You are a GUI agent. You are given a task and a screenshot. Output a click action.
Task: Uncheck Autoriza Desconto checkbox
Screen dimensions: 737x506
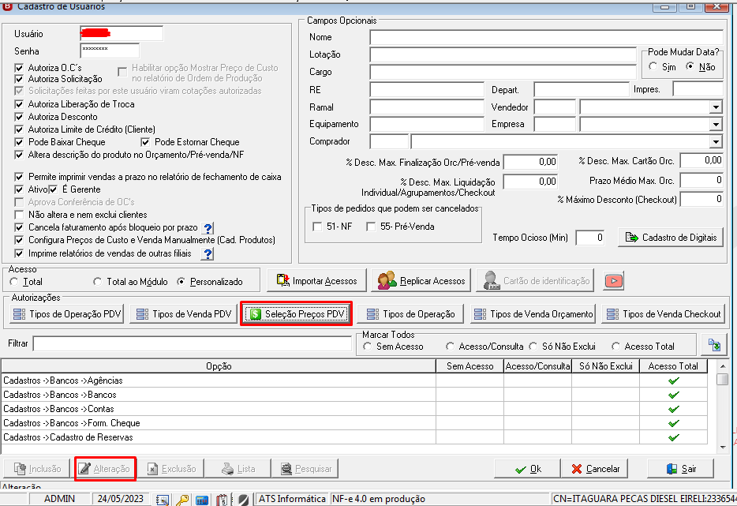coord(19,117)
